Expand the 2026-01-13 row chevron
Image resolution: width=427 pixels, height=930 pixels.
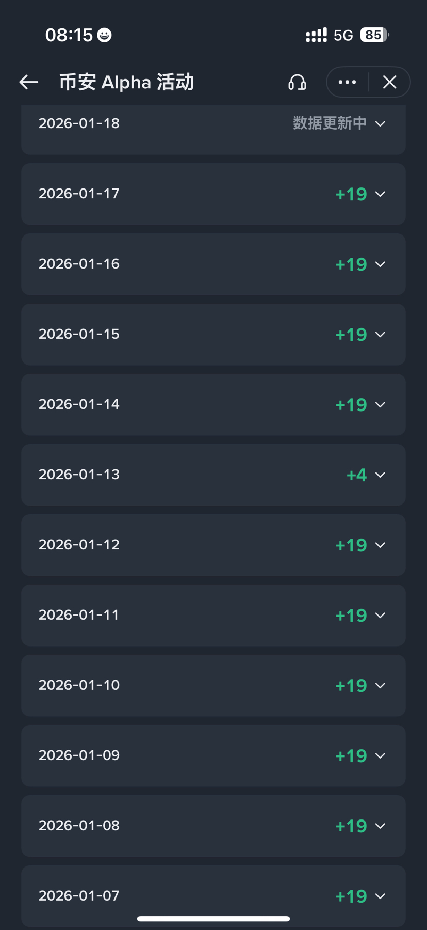coord(381,475)
